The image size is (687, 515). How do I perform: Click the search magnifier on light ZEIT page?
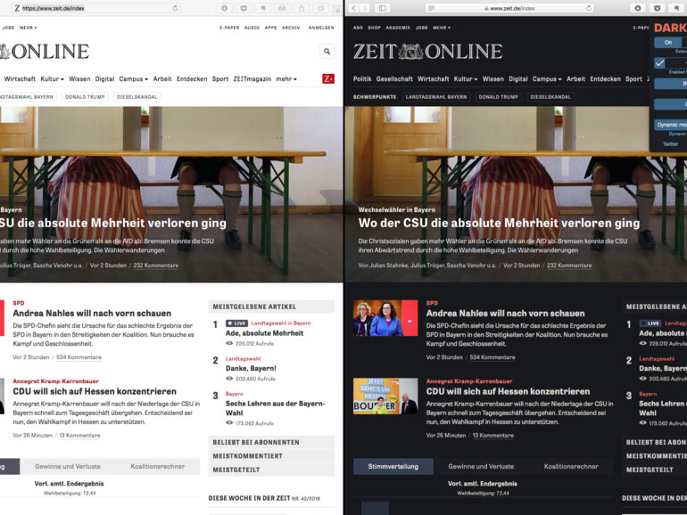tap(327, 51)
